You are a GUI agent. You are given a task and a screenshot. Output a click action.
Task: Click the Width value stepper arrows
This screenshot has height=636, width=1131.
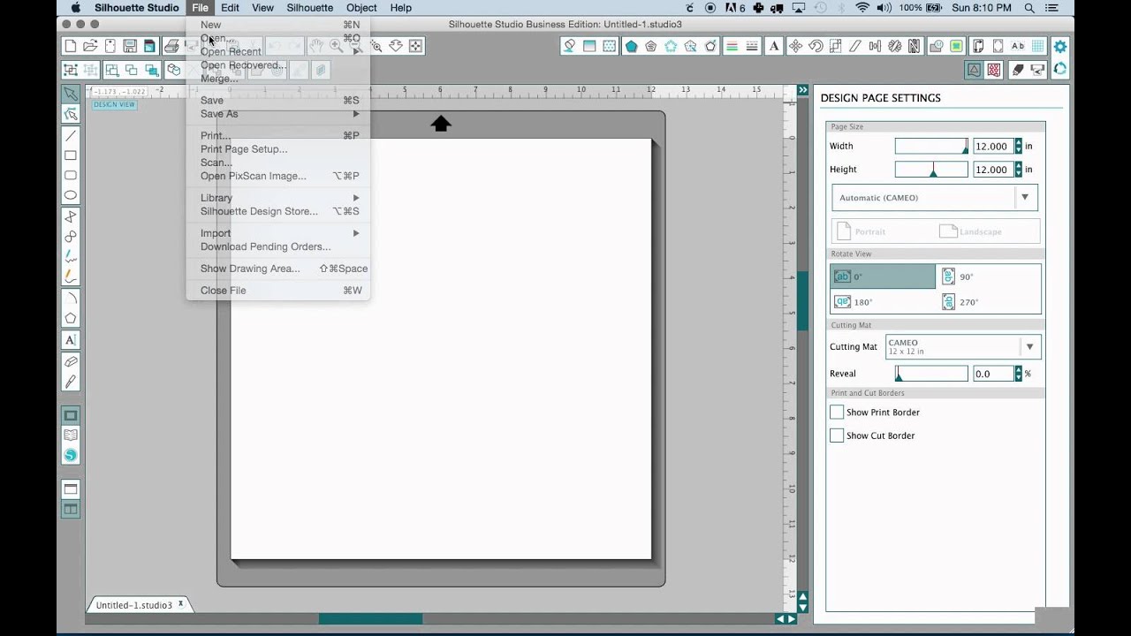(x=1018, y=147)
